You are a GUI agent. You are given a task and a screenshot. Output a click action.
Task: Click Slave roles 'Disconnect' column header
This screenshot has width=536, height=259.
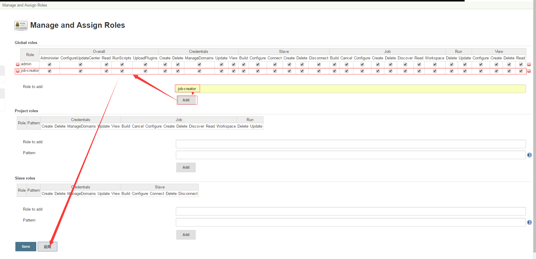188,194
